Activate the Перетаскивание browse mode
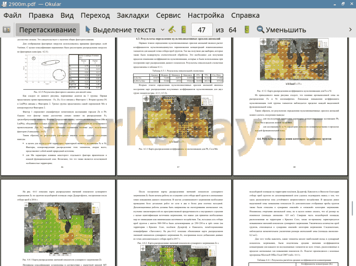Image resolution: width=356 pixels, height=266 pixels. (x=47, y=30)
